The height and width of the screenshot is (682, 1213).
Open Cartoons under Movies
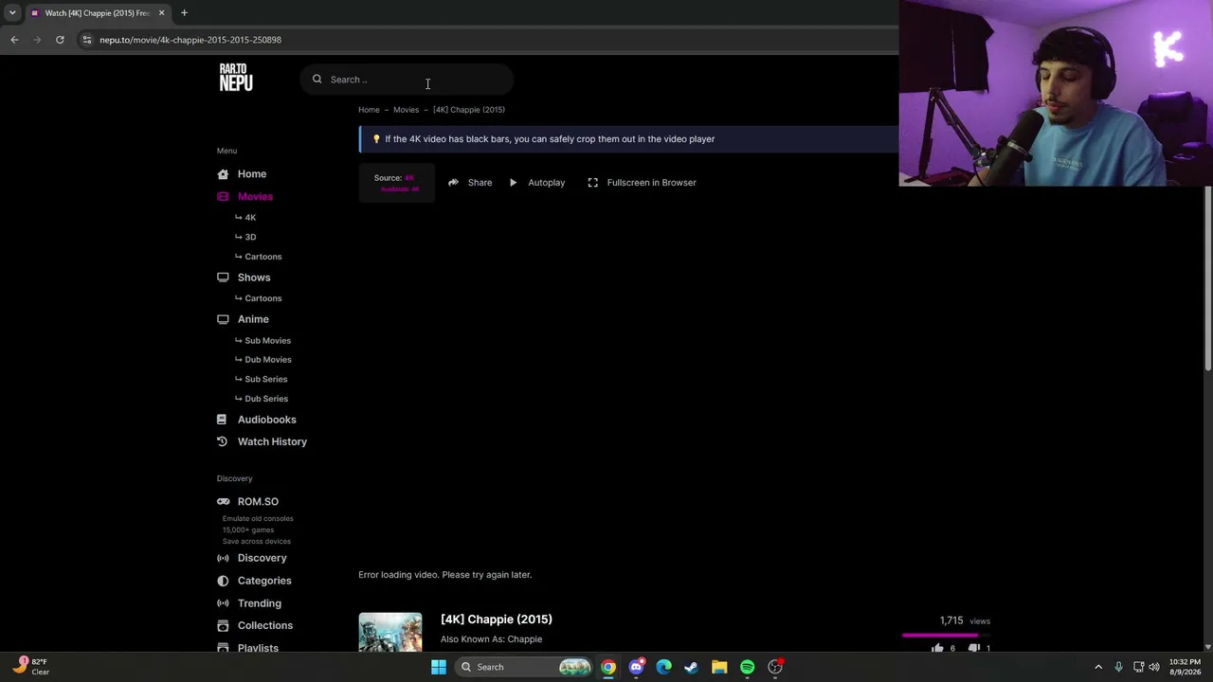pos(263,257)
